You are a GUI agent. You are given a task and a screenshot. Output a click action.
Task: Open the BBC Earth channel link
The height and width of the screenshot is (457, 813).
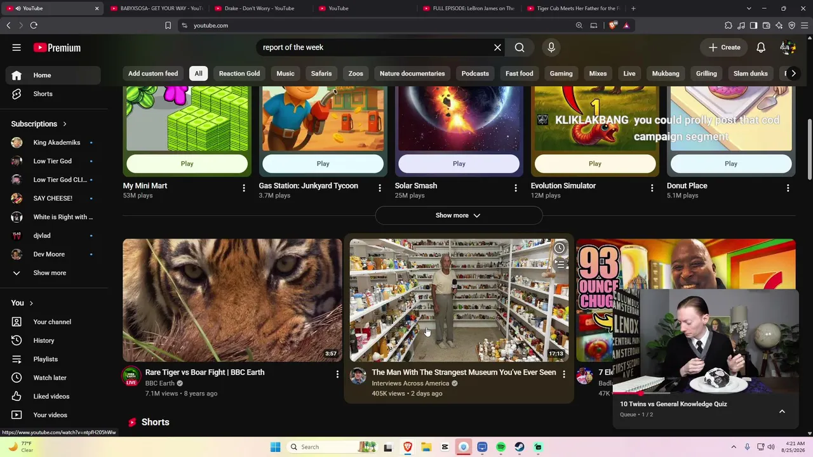pos(160,383)
